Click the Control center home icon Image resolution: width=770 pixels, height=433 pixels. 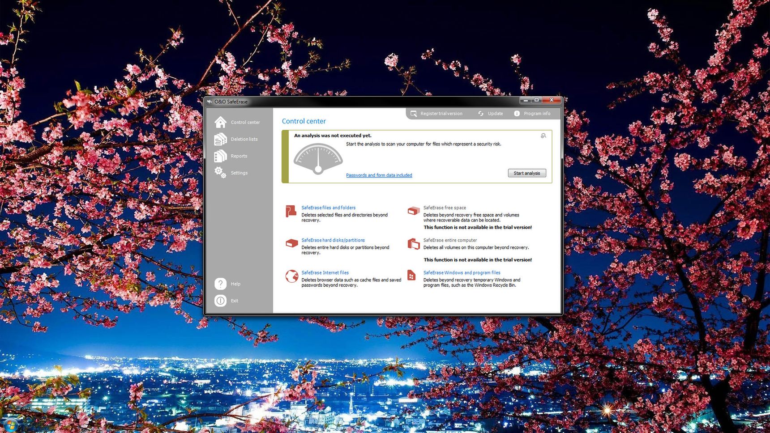pos(220,122)
